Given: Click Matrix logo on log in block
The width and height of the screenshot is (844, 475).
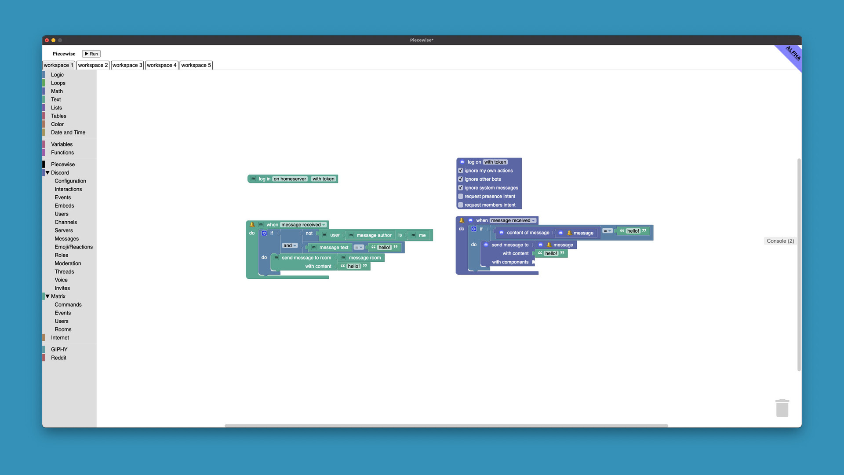Looking at the screenshot, I should click(253, 179).
